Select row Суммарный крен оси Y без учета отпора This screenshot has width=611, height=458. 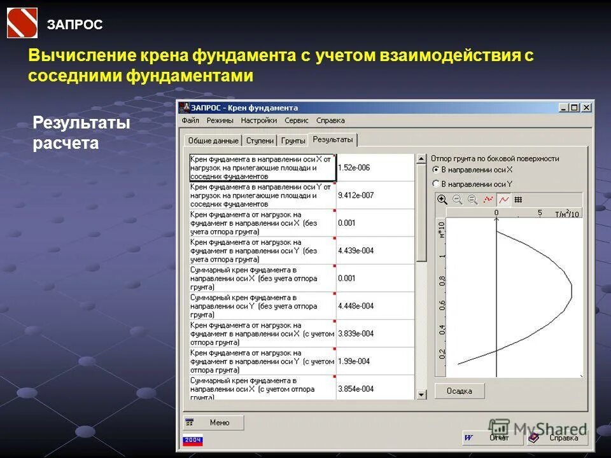click(262, 306)
